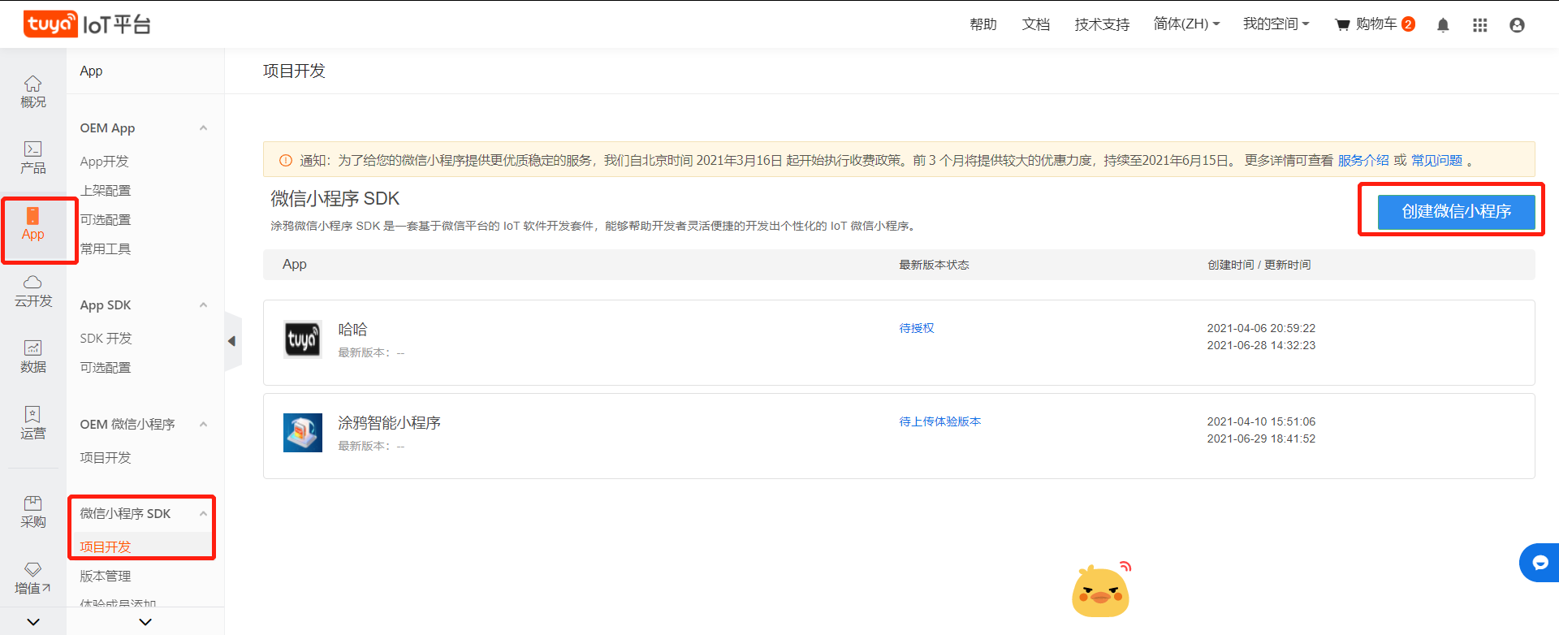Click the 待授权 status link

pos(917,328)
